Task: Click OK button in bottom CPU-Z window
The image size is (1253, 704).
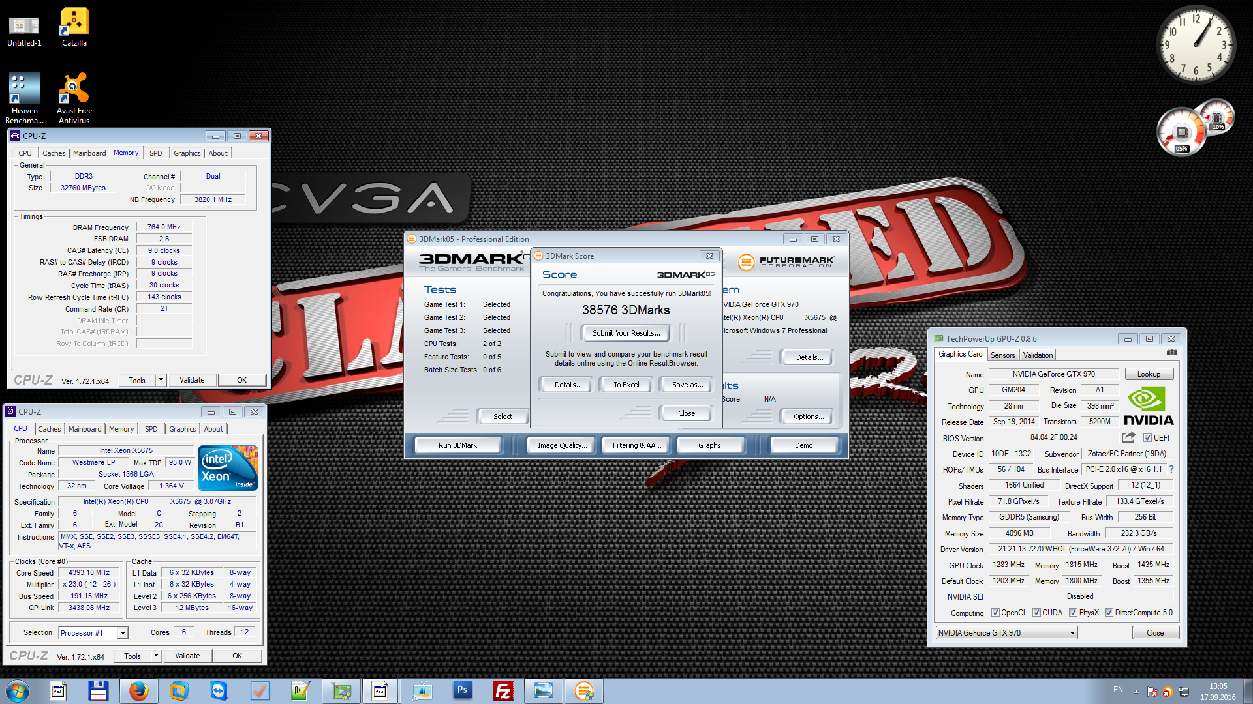Action: coord(237,656)
